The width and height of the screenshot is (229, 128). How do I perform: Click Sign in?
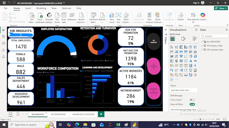[196, 3]
